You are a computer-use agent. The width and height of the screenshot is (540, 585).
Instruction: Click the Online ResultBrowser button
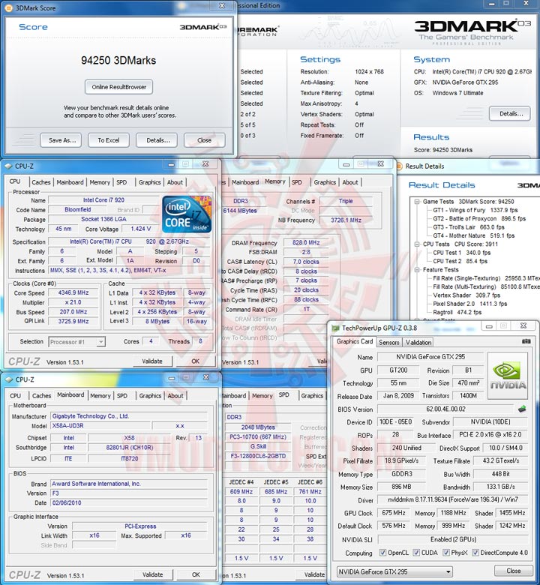coord(118,87)
